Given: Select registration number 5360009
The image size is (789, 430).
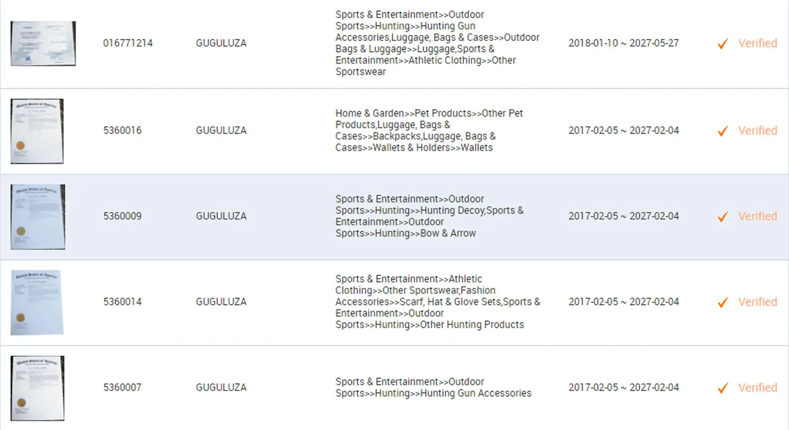Looking at the screenshot, I should 122,216.
